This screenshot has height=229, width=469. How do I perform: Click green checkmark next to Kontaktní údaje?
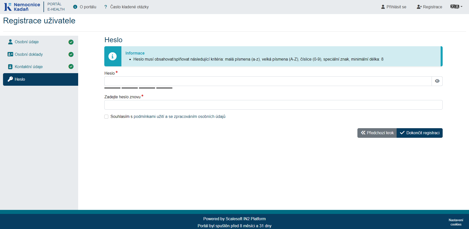[71, 67]
